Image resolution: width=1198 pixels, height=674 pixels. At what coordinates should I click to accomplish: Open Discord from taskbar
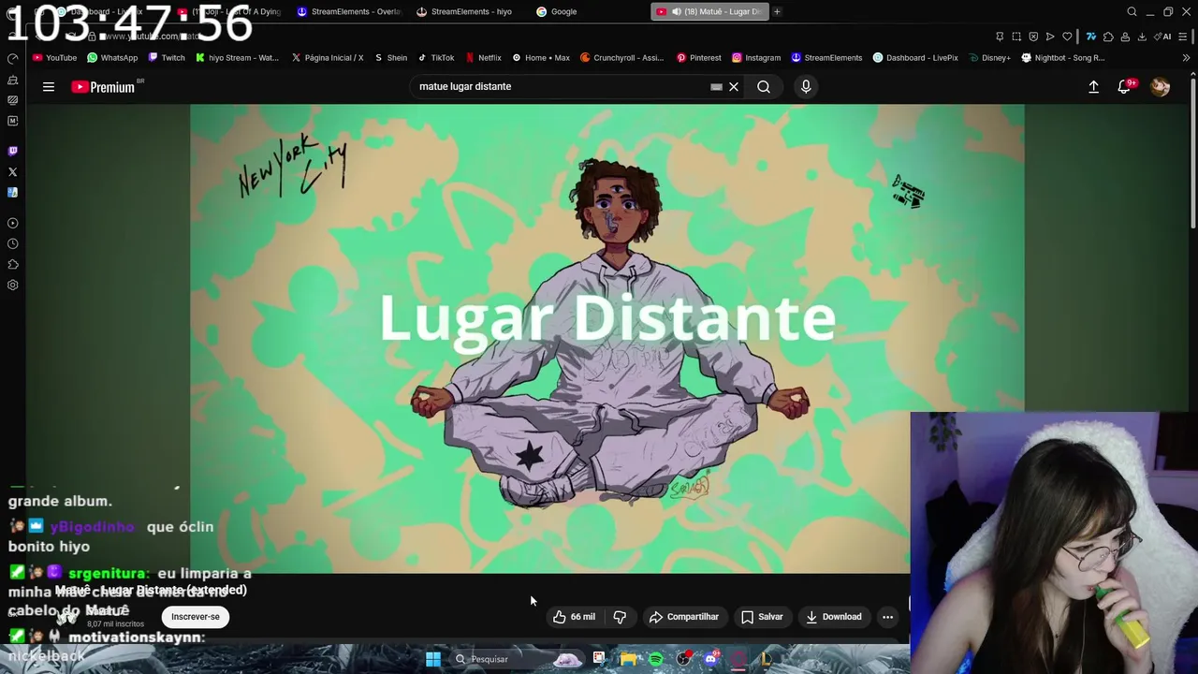711,659
